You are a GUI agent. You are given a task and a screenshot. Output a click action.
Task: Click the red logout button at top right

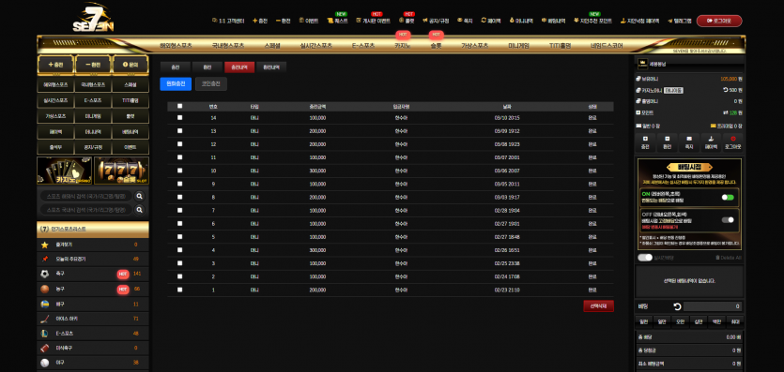tap(719, 21)
